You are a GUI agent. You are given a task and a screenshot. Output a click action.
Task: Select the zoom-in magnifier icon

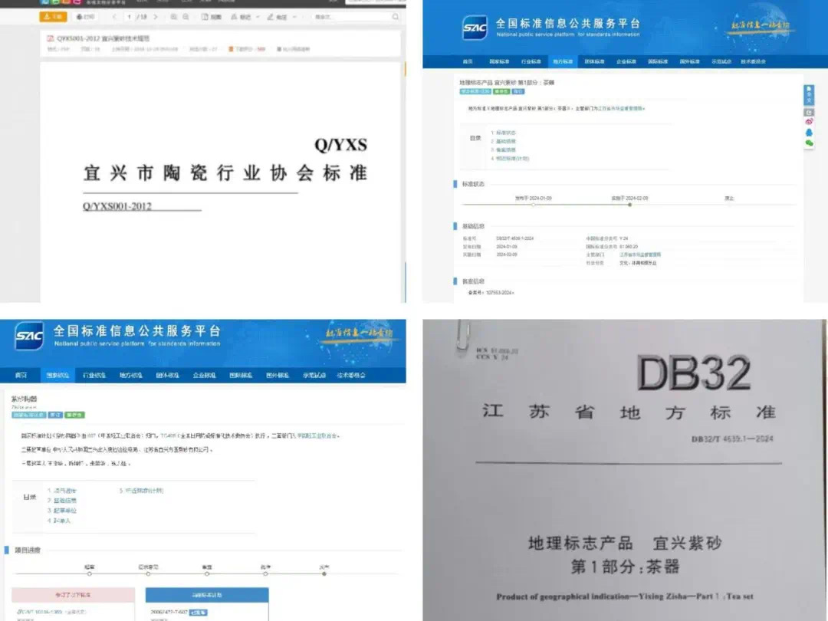click(186, 16)
